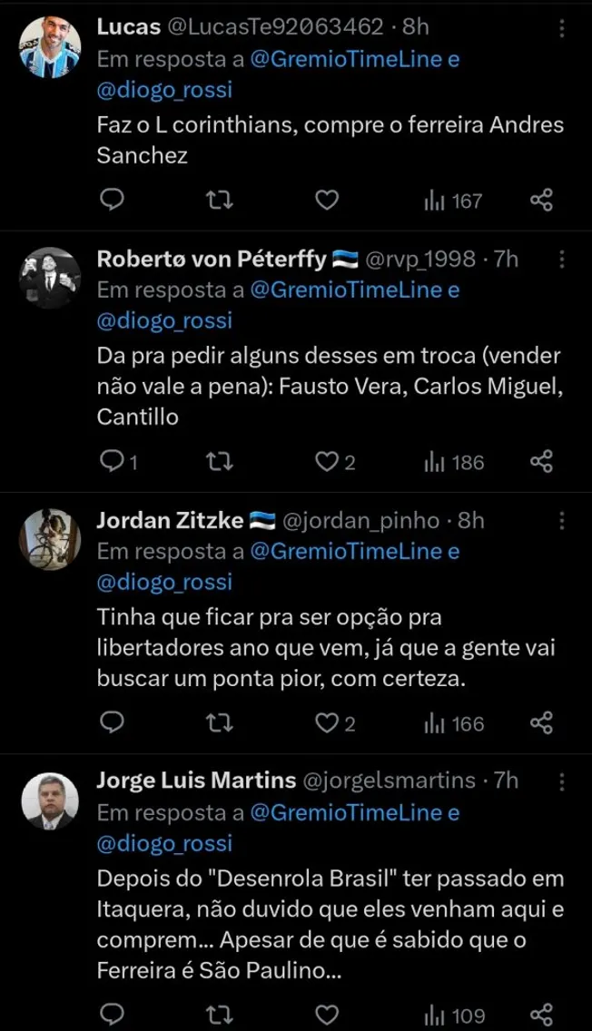Open the @GremioTimeLine profile link
This screenshot has width=592, height=1031.
[x=350, y=56]
